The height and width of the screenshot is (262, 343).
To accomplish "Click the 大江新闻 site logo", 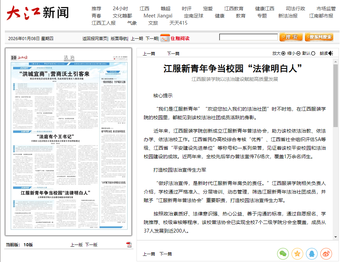I will [x=37, y=13].
